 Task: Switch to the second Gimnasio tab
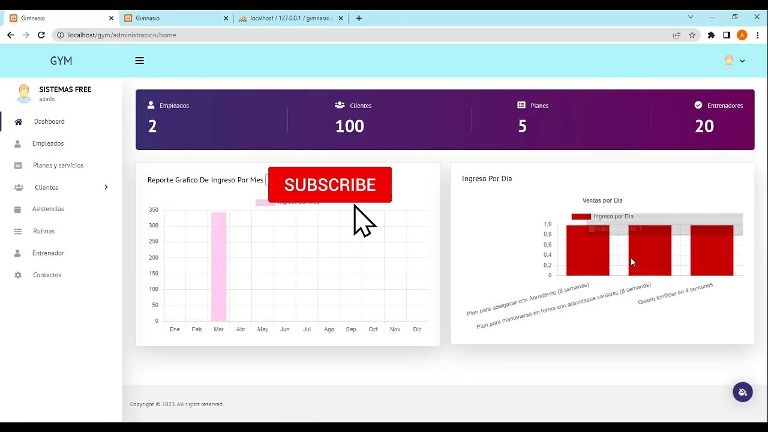coord(176,18)
